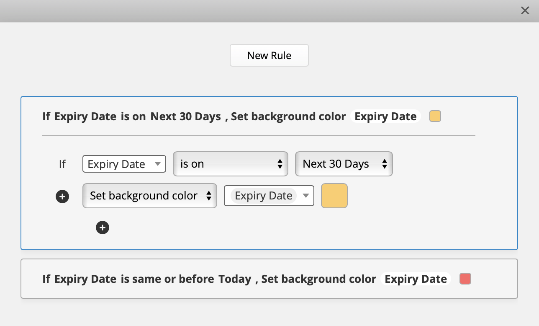The height and width of the screenshot is (326, 539).
Task: Click the small yellow swatch in first rule summary
Action: 435,116
